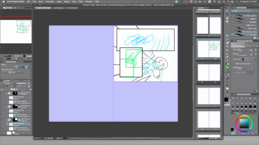The width and height of the screenshot is (259, 145).
Task: Select the frame border rectangle tool
Action: (227, 82)
